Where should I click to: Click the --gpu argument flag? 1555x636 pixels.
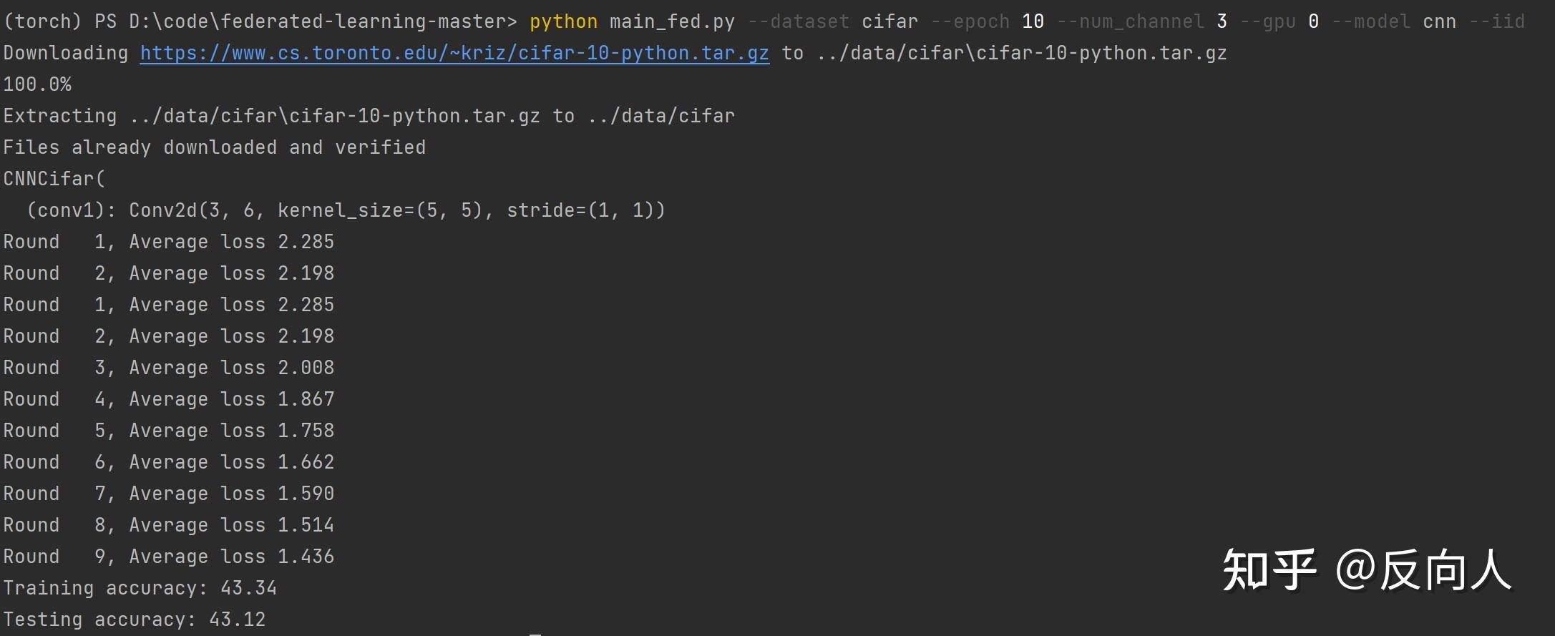coord(1267,21)
